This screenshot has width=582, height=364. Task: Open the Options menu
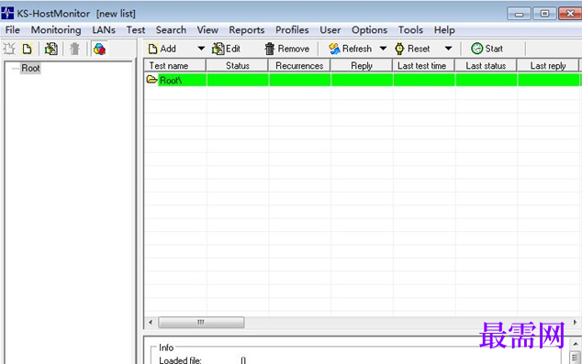click(x=369, y=30)
